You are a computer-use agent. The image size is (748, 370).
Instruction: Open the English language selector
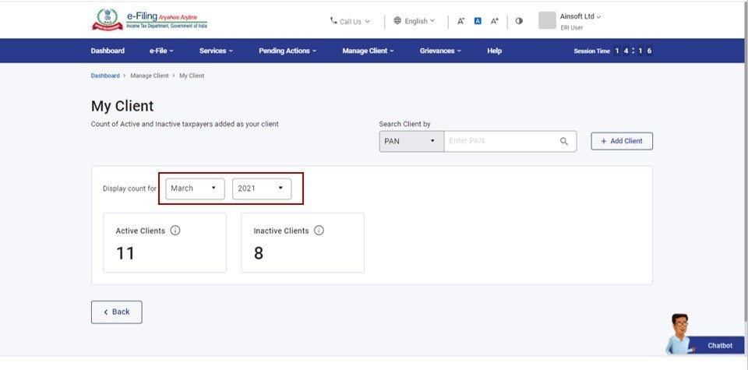pos(415,21)
